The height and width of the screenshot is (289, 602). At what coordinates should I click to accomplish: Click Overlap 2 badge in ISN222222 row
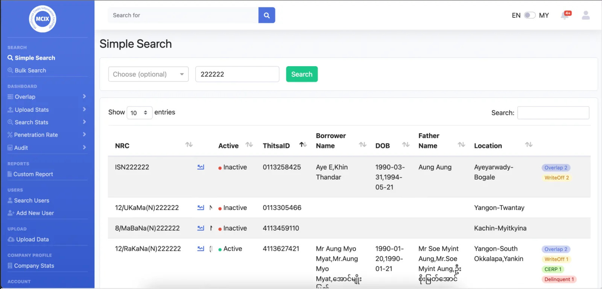(556, 168)
